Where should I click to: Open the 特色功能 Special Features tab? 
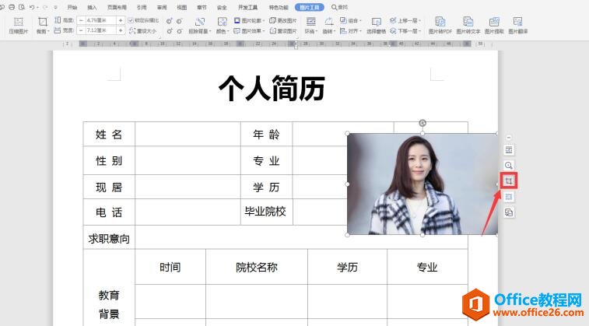pyautogui.click(x=279, y=7)
